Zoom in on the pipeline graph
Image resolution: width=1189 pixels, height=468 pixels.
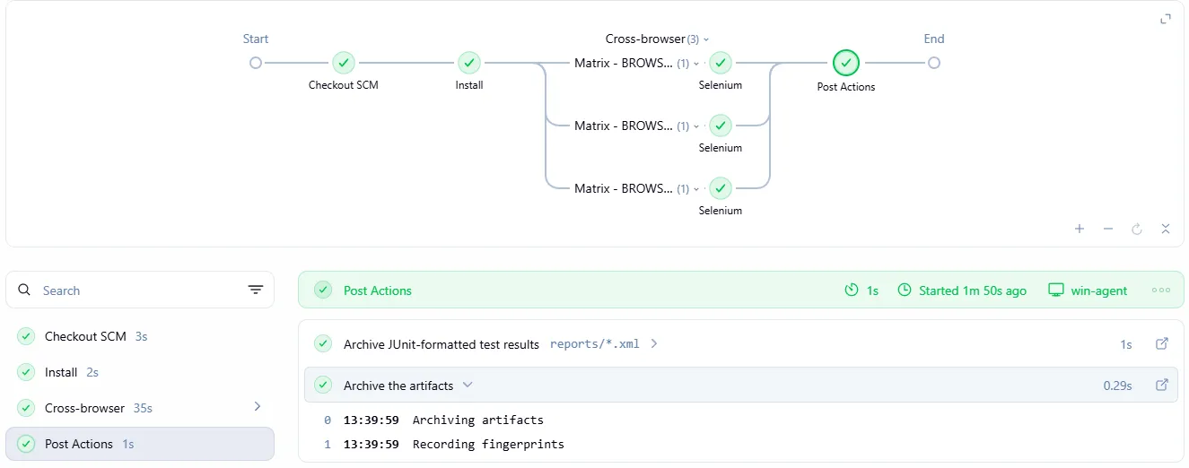click(1080, 229)
